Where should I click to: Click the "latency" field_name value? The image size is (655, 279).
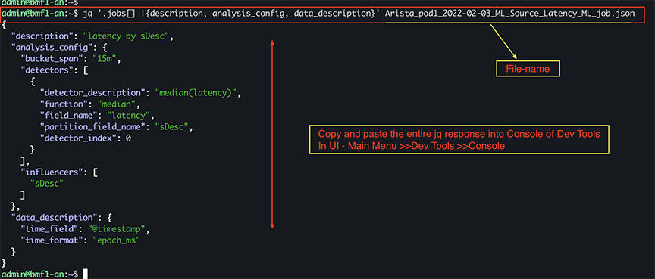[130, 115]
